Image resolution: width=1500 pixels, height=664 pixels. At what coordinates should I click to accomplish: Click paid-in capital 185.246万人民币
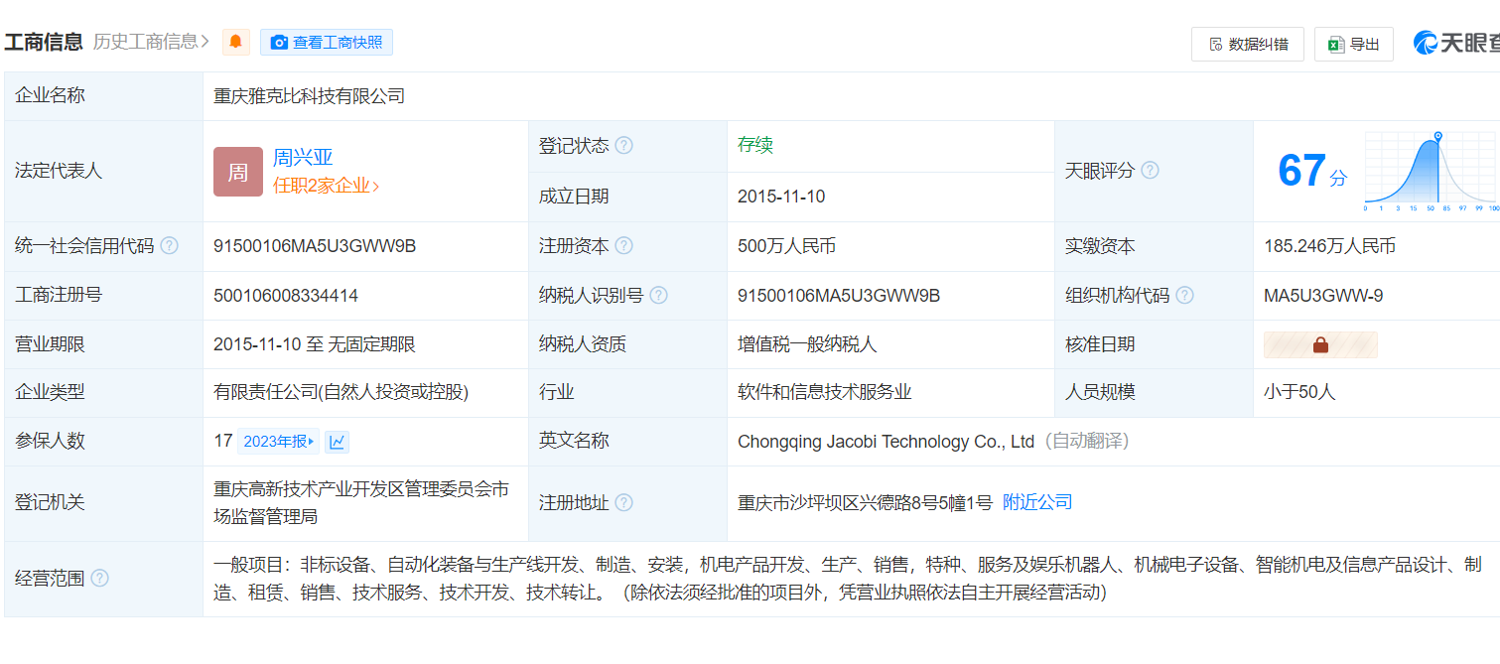pos(1330,246)
